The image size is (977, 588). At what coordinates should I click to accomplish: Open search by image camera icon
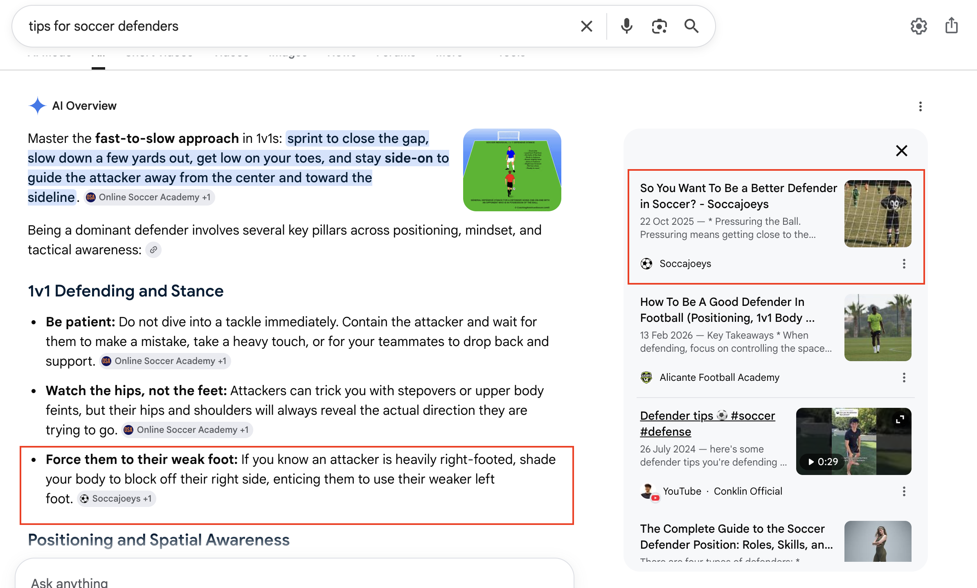click(659, 26)
